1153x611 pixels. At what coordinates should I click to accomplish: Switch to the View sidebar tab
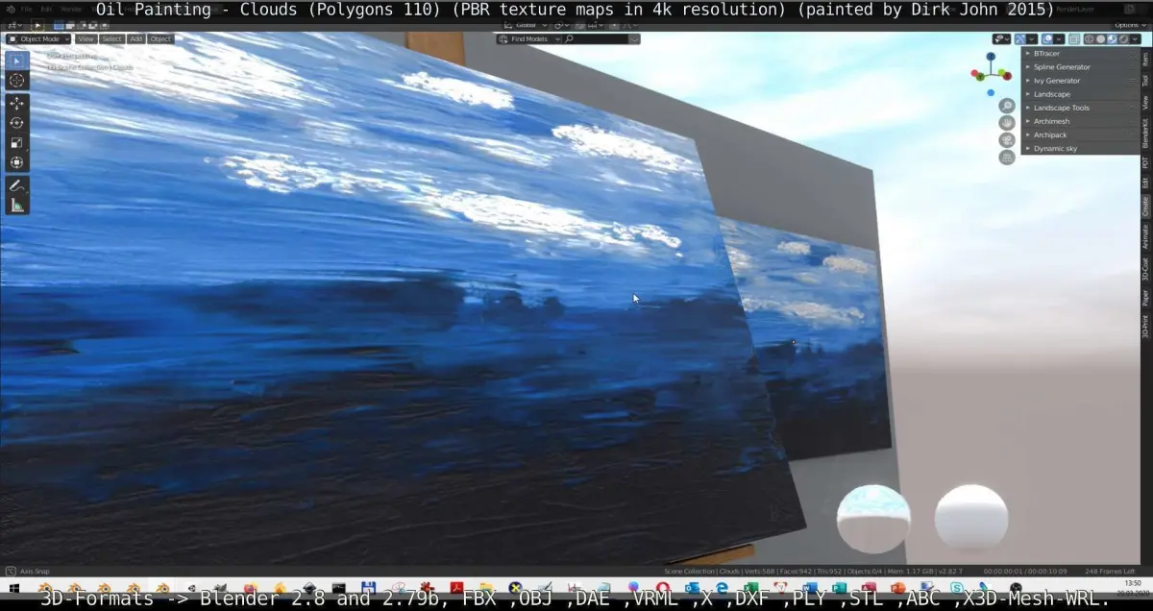1145,103
